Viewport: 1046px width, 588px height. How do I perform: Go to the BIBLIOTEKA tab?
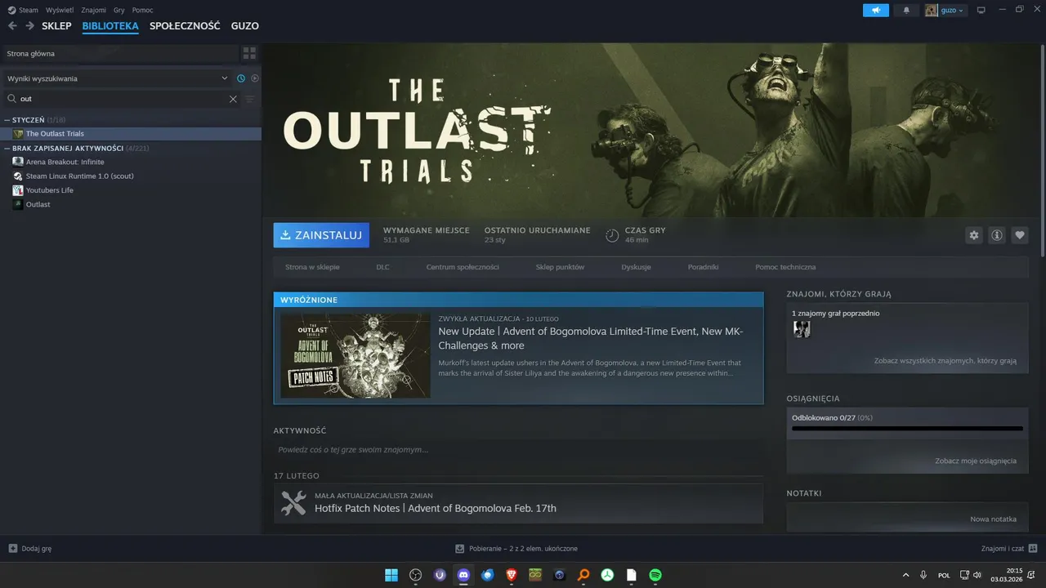[110, 26]
